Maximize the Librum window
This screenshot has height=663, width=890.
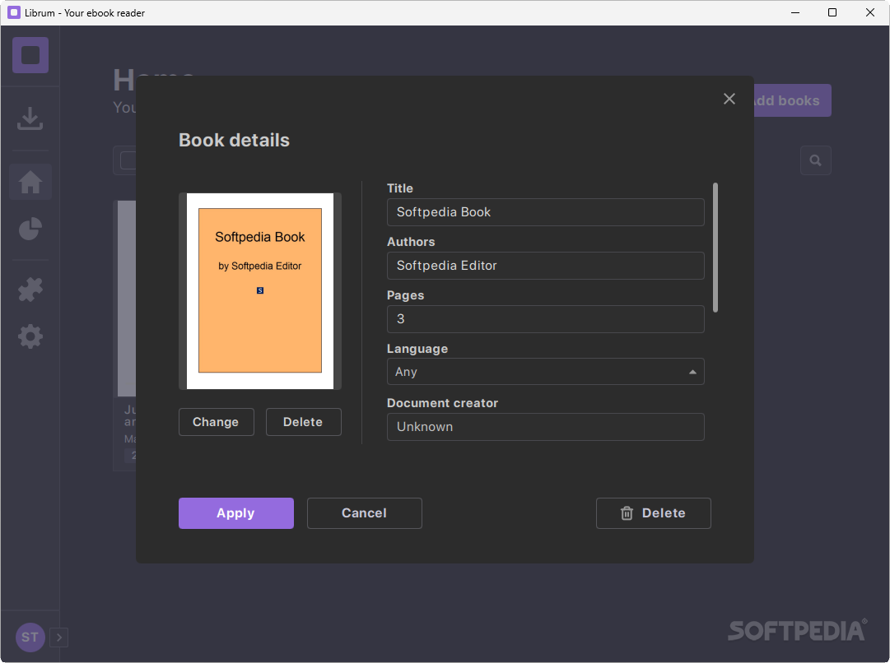832,12
